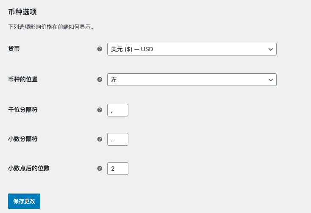Click the help icon beside 千位分隔符
The image size is (311, 213).
(100, 110)
